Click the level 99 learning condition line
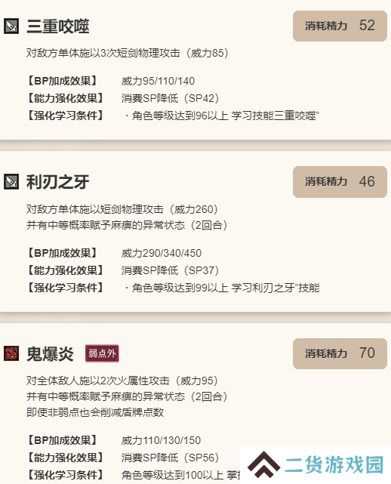 [222, 288]
